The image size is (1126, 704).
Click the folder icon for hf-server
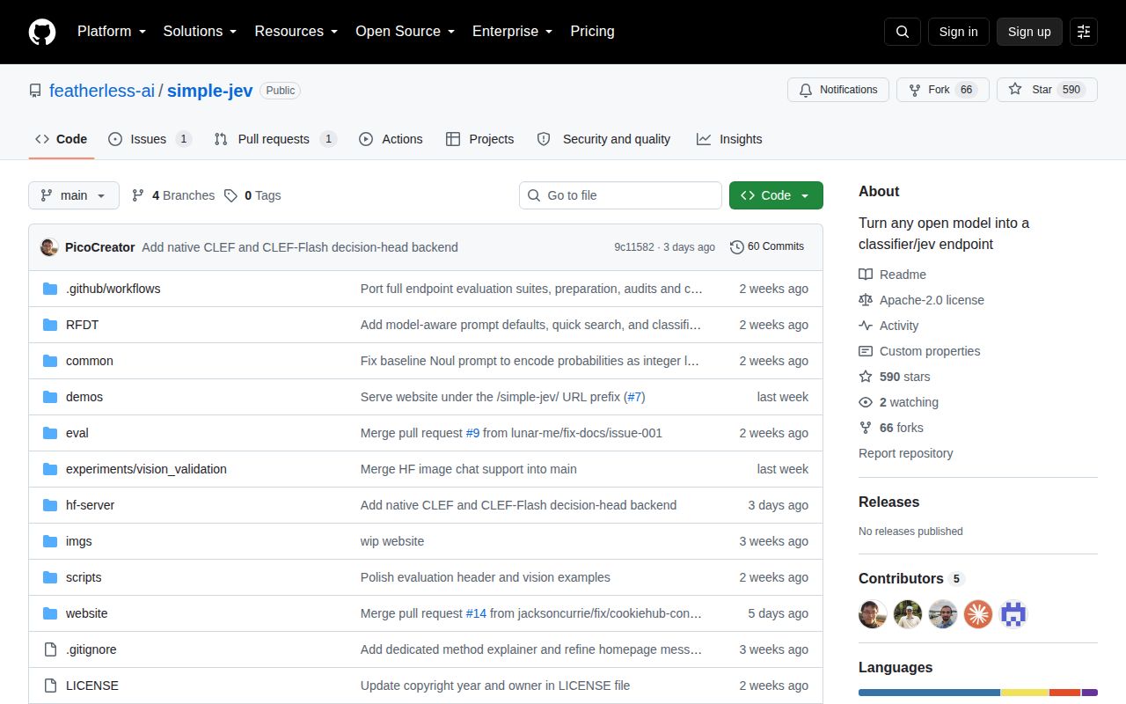click(50, 505)
